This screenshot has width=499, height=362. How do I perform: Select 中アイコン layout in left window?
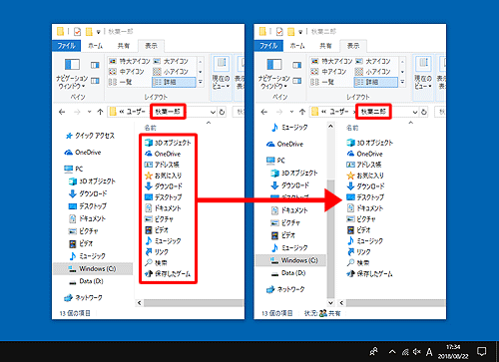[x=127, y=72]
